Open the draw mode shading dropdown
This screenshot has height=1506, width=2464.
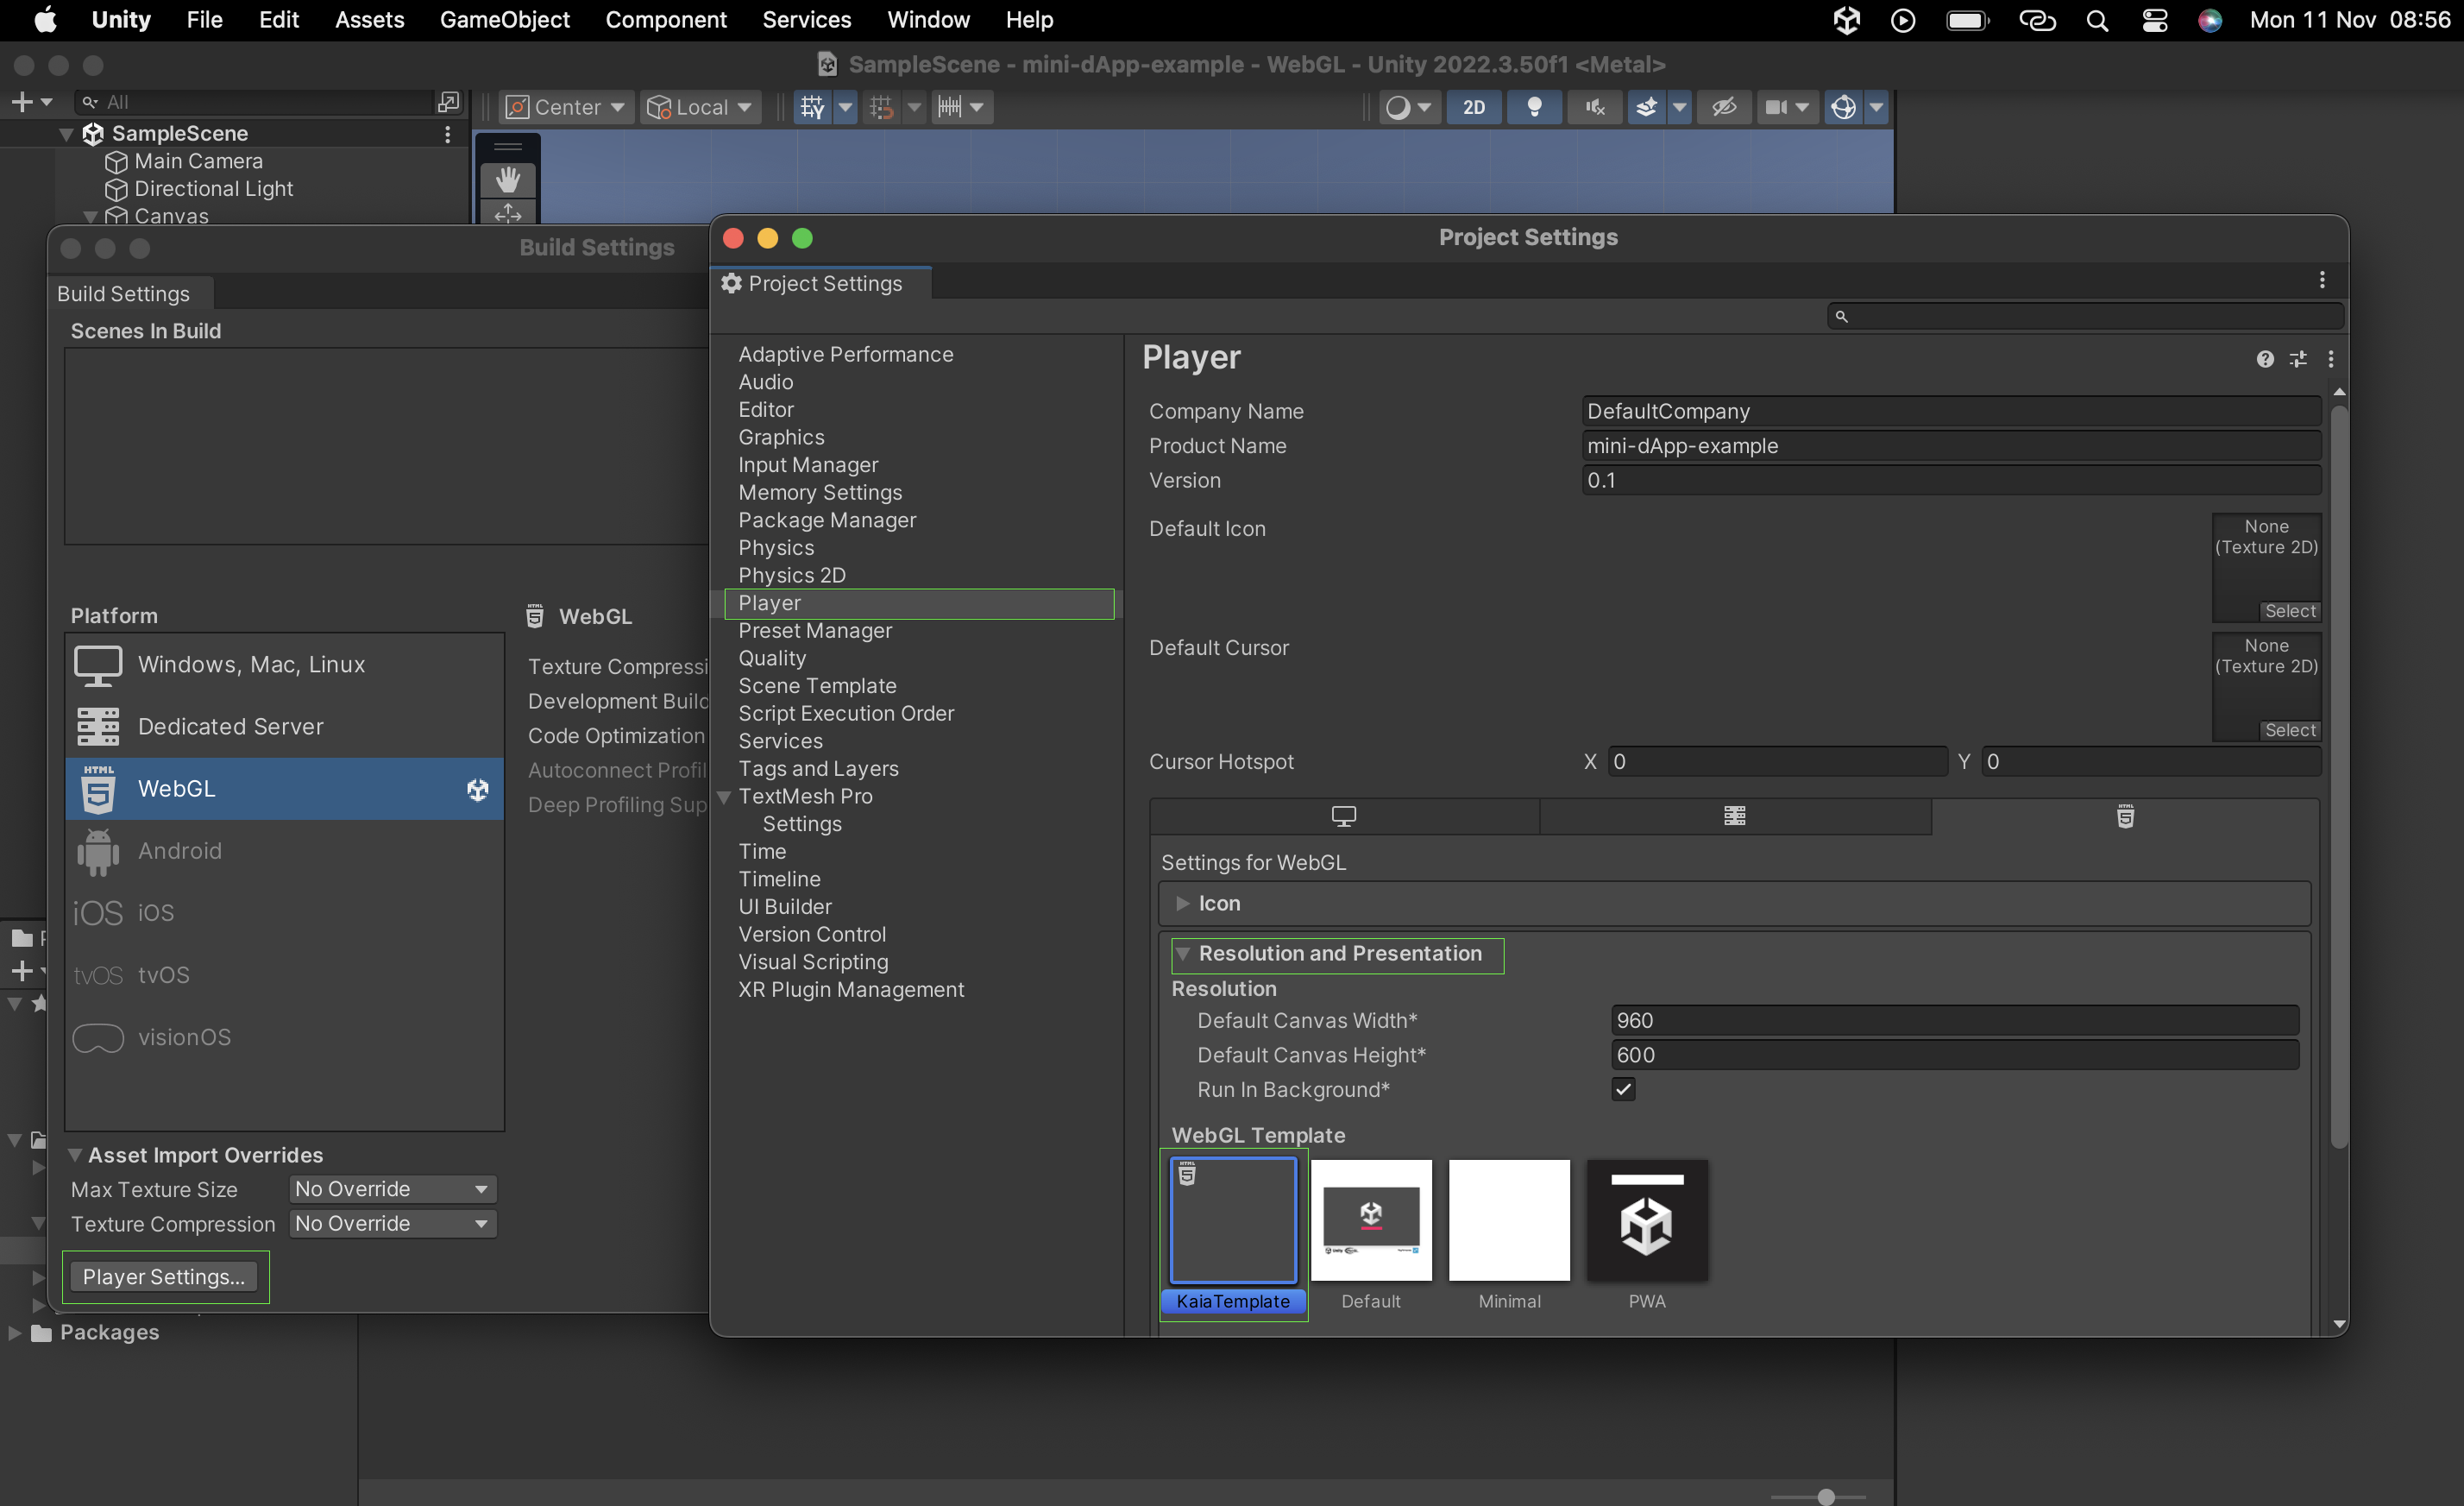[1410, 107]
